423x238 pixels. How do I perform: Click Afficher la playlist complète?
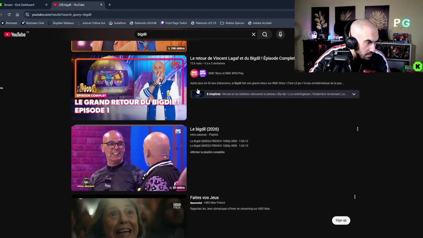coord(207,152)
